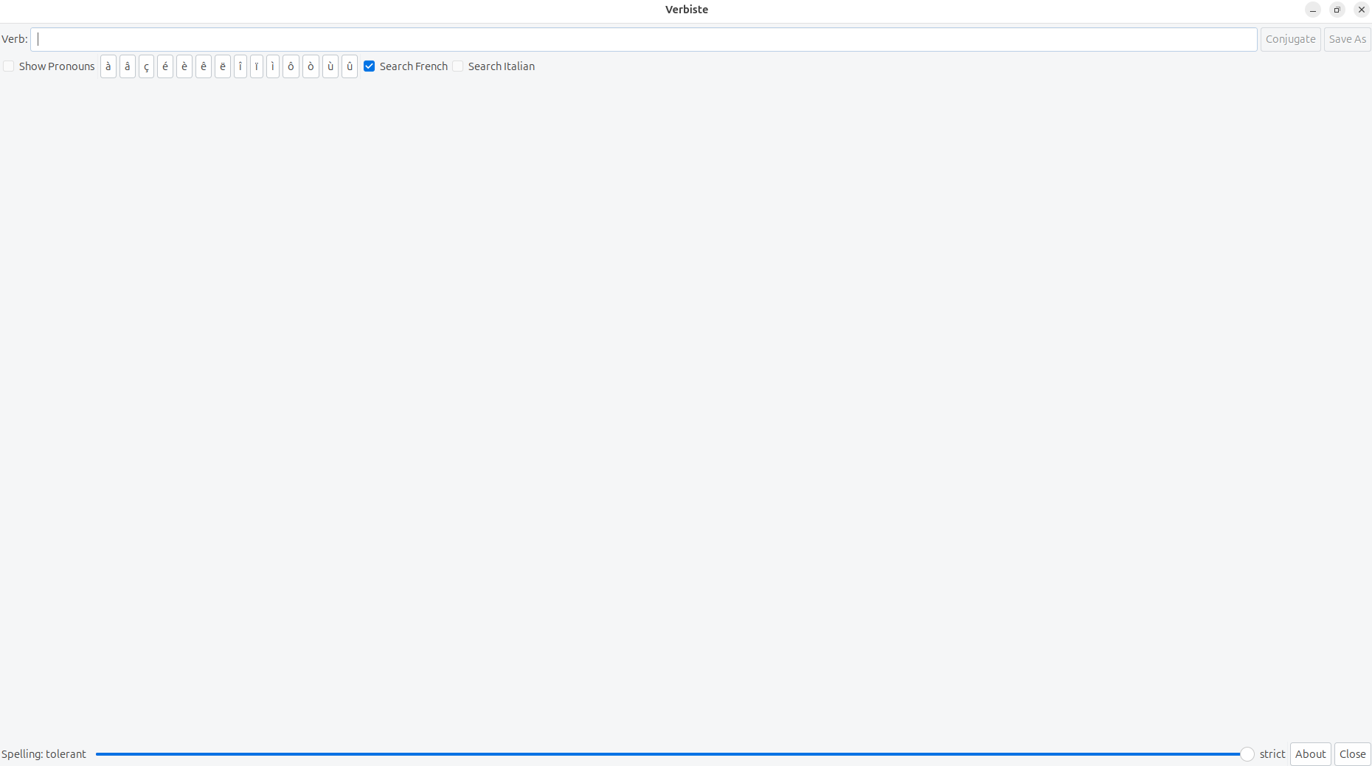Insert the î circumflex character
The image size is (1372, 766).
pos(240,66)
